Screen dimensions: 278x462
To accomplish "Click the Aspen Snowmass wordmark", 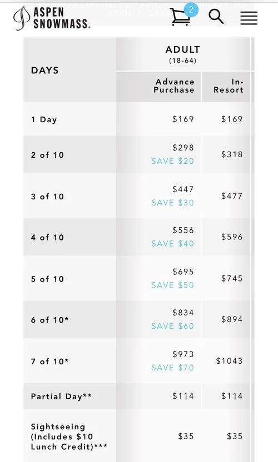I will [x=62, y=18].
